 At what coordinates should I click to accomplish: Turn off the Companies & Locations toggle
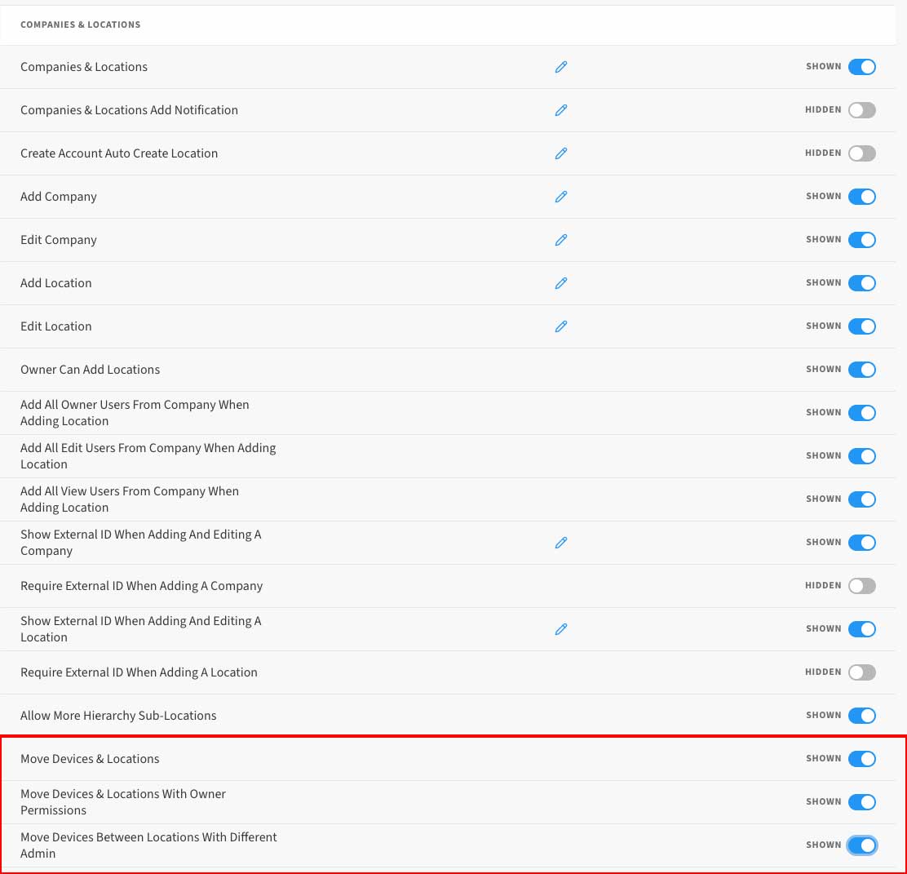pyautogui.click(x=861, y=67)
